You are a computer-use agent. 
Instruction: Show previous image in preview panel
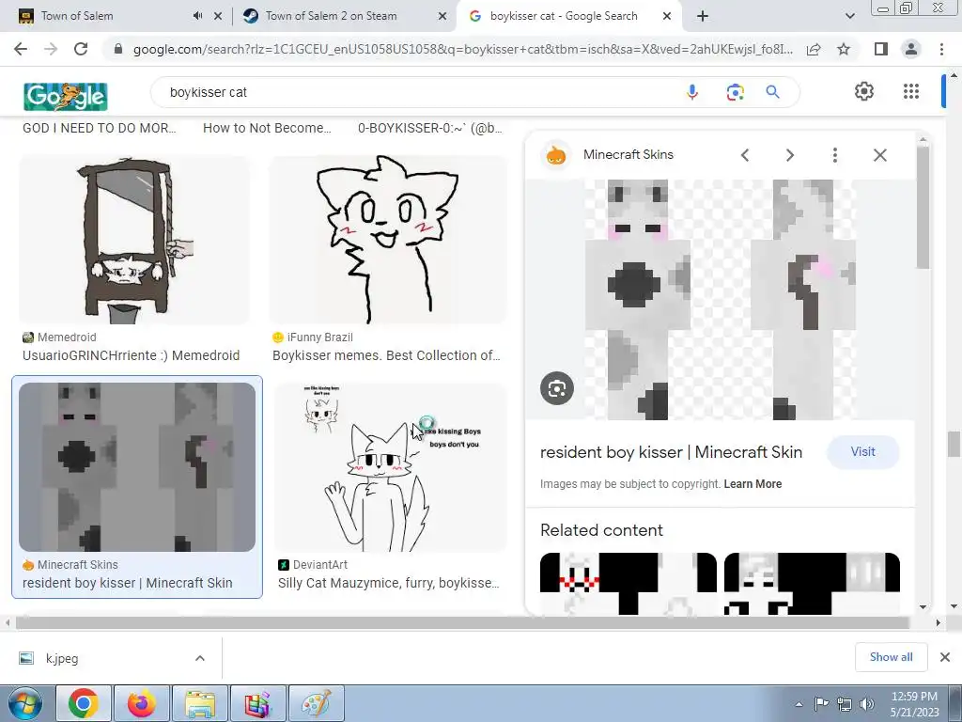pyautogui.click(x=745, y=155)
